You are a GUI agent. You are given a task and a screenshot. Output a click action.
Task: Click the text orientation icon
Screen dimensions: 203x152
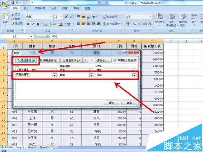click(94, 17)
